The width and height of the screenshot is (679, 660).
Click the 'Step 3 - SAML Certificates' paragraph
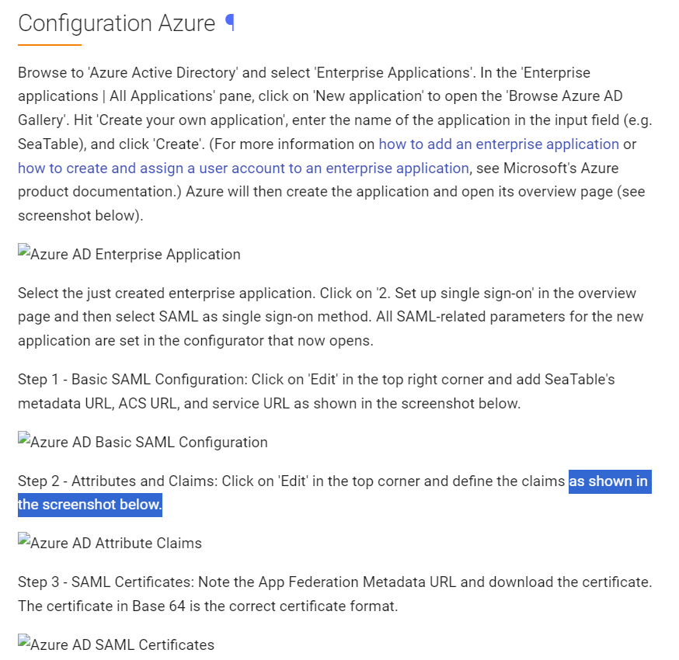click(x=335, y=594)
